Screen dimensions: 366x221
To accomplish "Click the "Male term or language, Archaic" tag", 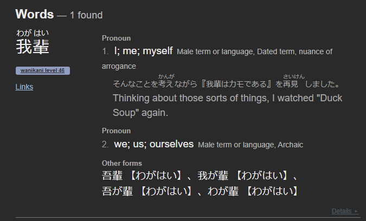I will pos(251,145).
